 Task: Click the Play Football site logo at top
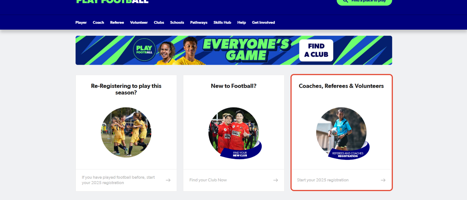point(112,1)
